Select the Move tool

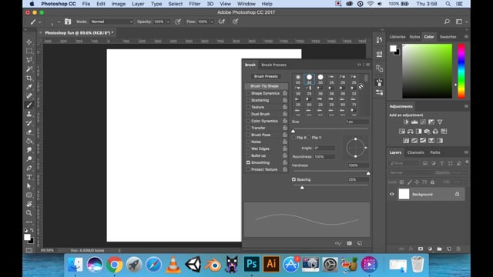29,42
